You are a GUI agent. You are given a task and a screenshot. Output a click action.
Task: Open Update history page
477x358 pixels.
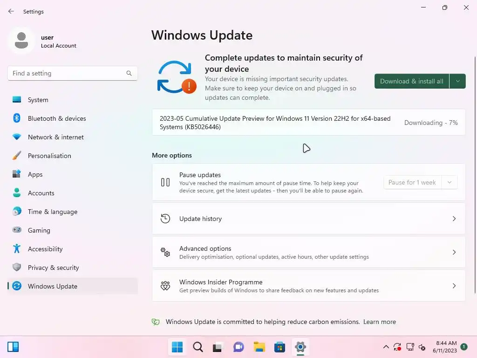pos(308,219)
